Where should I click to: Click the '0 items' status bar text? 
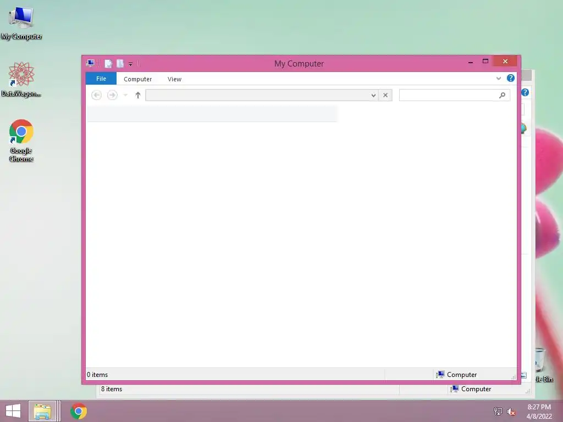pyautogui.click(x=97, y=375)
